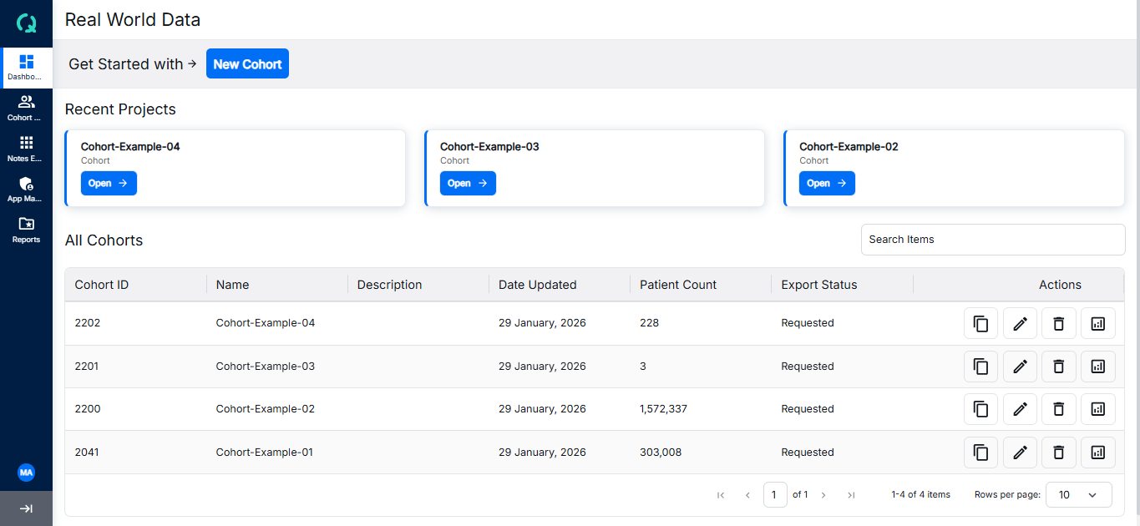The width and height of the screenshot is (1140, 526).
Task: Click the Cohort-Example-04 card title
Action: click(x=130, y=147)
